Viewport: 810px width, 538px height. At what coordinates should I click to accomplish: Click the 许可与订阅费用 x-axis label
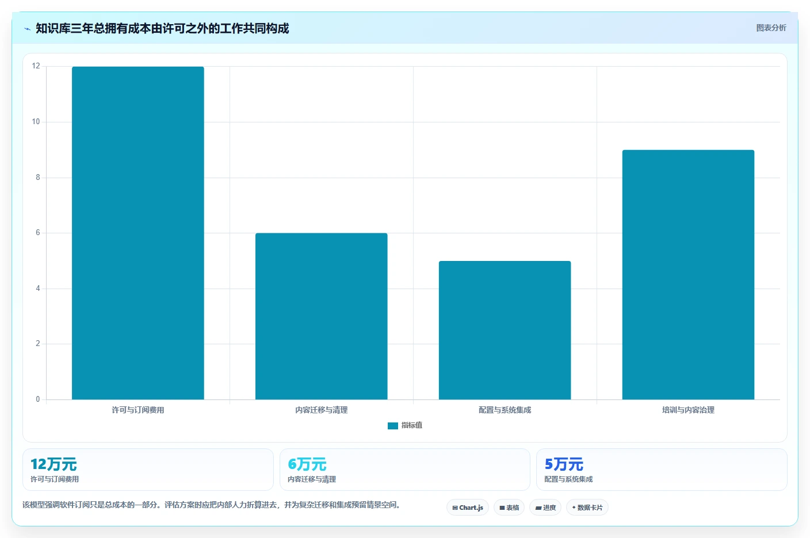(x=138, y=410)
